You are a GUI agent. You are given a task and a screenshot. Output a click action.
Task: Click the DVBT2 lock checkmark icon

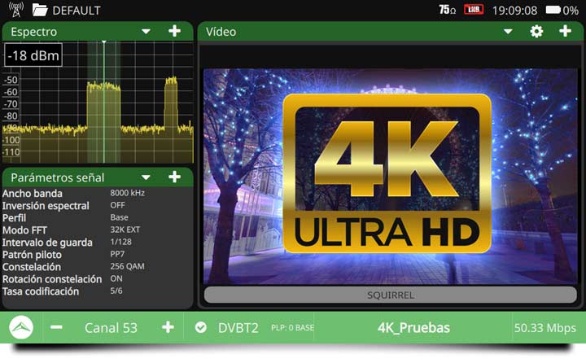[201, 328]
